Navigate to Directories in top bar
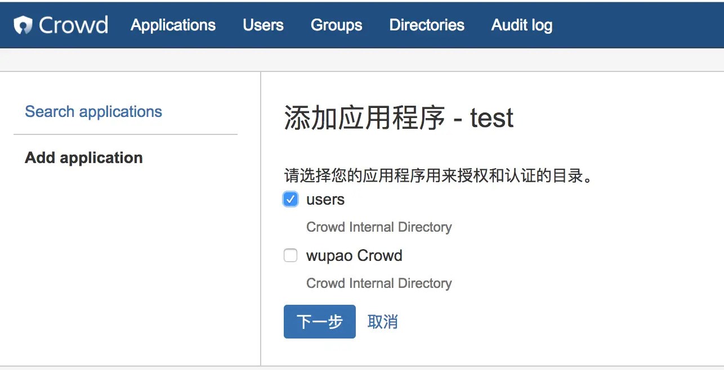 click(x=427, y=25)
